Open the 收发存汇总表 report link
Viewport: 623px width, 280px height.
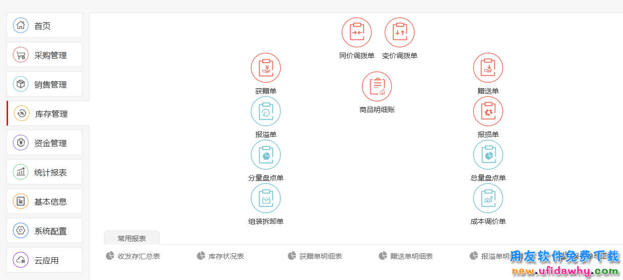click(138, 256)
